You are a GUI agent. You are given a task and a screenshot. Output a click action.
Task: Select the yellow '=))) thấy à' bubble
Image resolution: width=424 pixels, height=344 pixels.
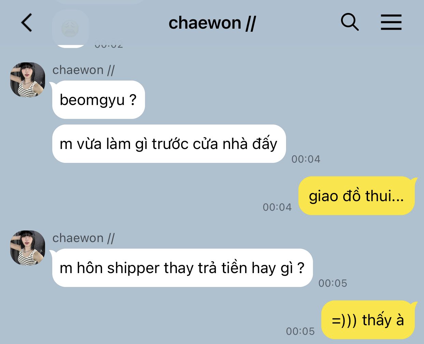tap(368, 320)
